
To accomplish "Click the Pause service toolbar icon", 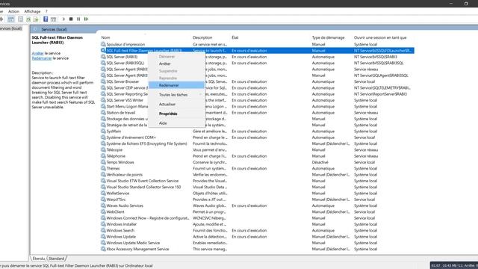I will [x=78, y=19].
